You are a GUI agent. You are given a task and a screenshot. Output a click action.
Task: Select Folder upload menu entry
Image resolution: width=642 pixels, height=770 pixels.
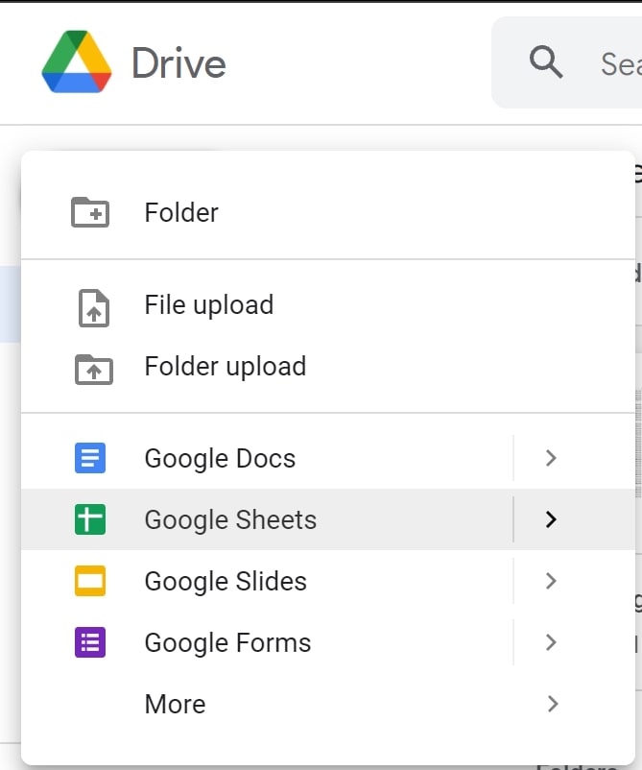(328, 367)
